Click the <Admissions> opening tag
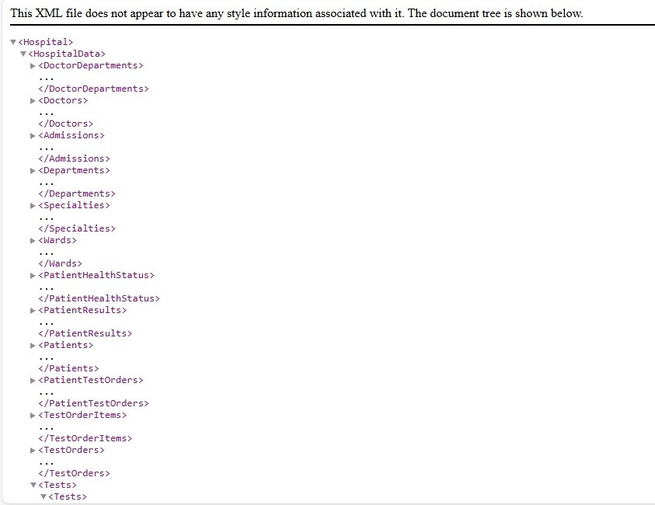This screenshot has width=655, height=505. (x=71, y=135)
